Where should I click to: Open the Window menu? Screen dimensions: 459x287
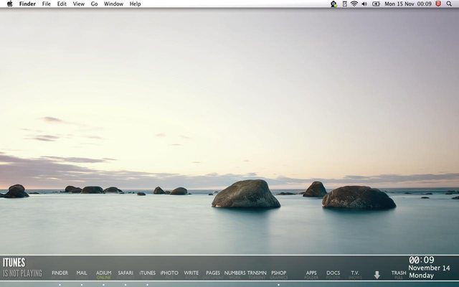(x=113, y=4)
